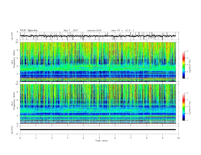Image resolution: width=201 pixels, height=155 pixels.
Task: Click the "ch.3(V)" axis label
Action: [12, 130]
